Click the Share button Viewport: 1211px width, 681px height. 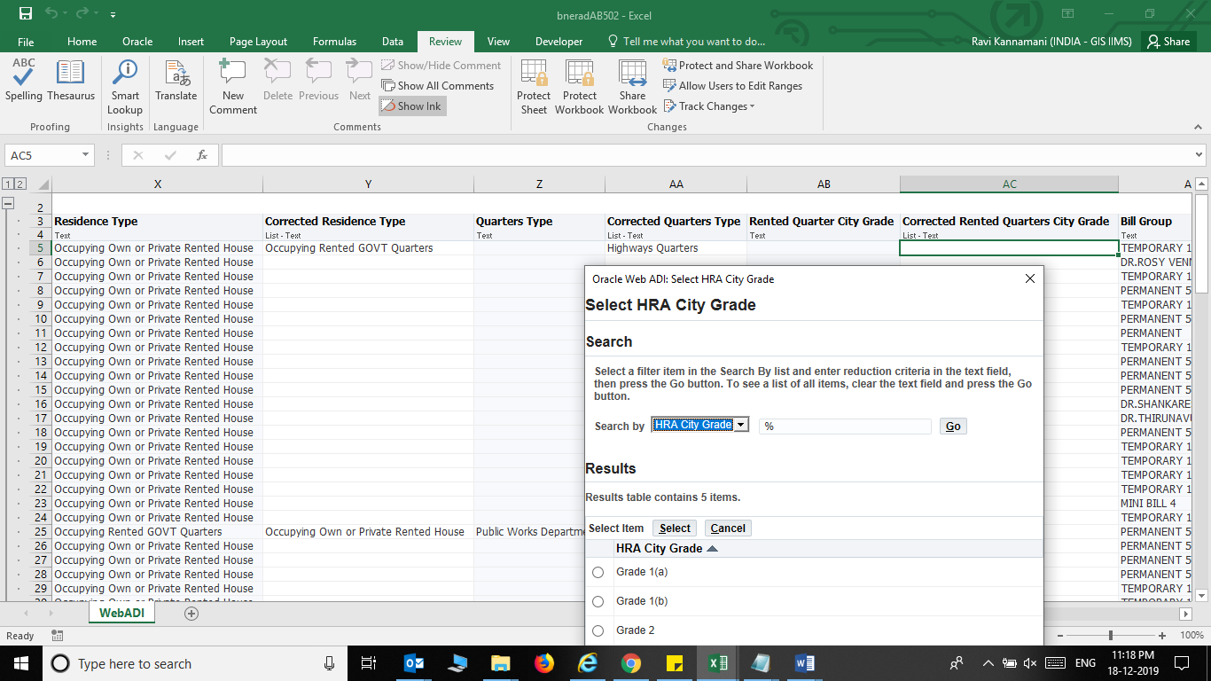tap(1168, 42)
